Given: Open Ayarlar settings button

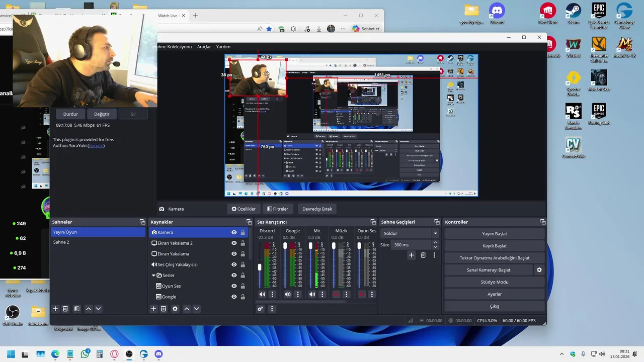Looking at the screenshot, I should pyautogui.click(x=495, y=294).
